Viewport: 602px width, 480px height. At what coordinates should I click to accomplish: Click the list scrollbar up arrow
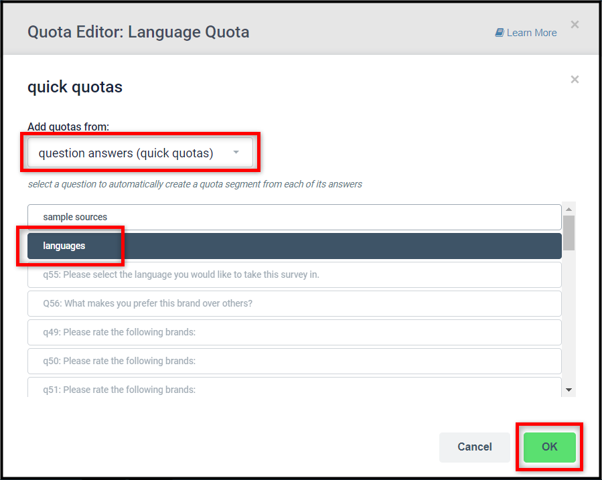coord(569,209)
